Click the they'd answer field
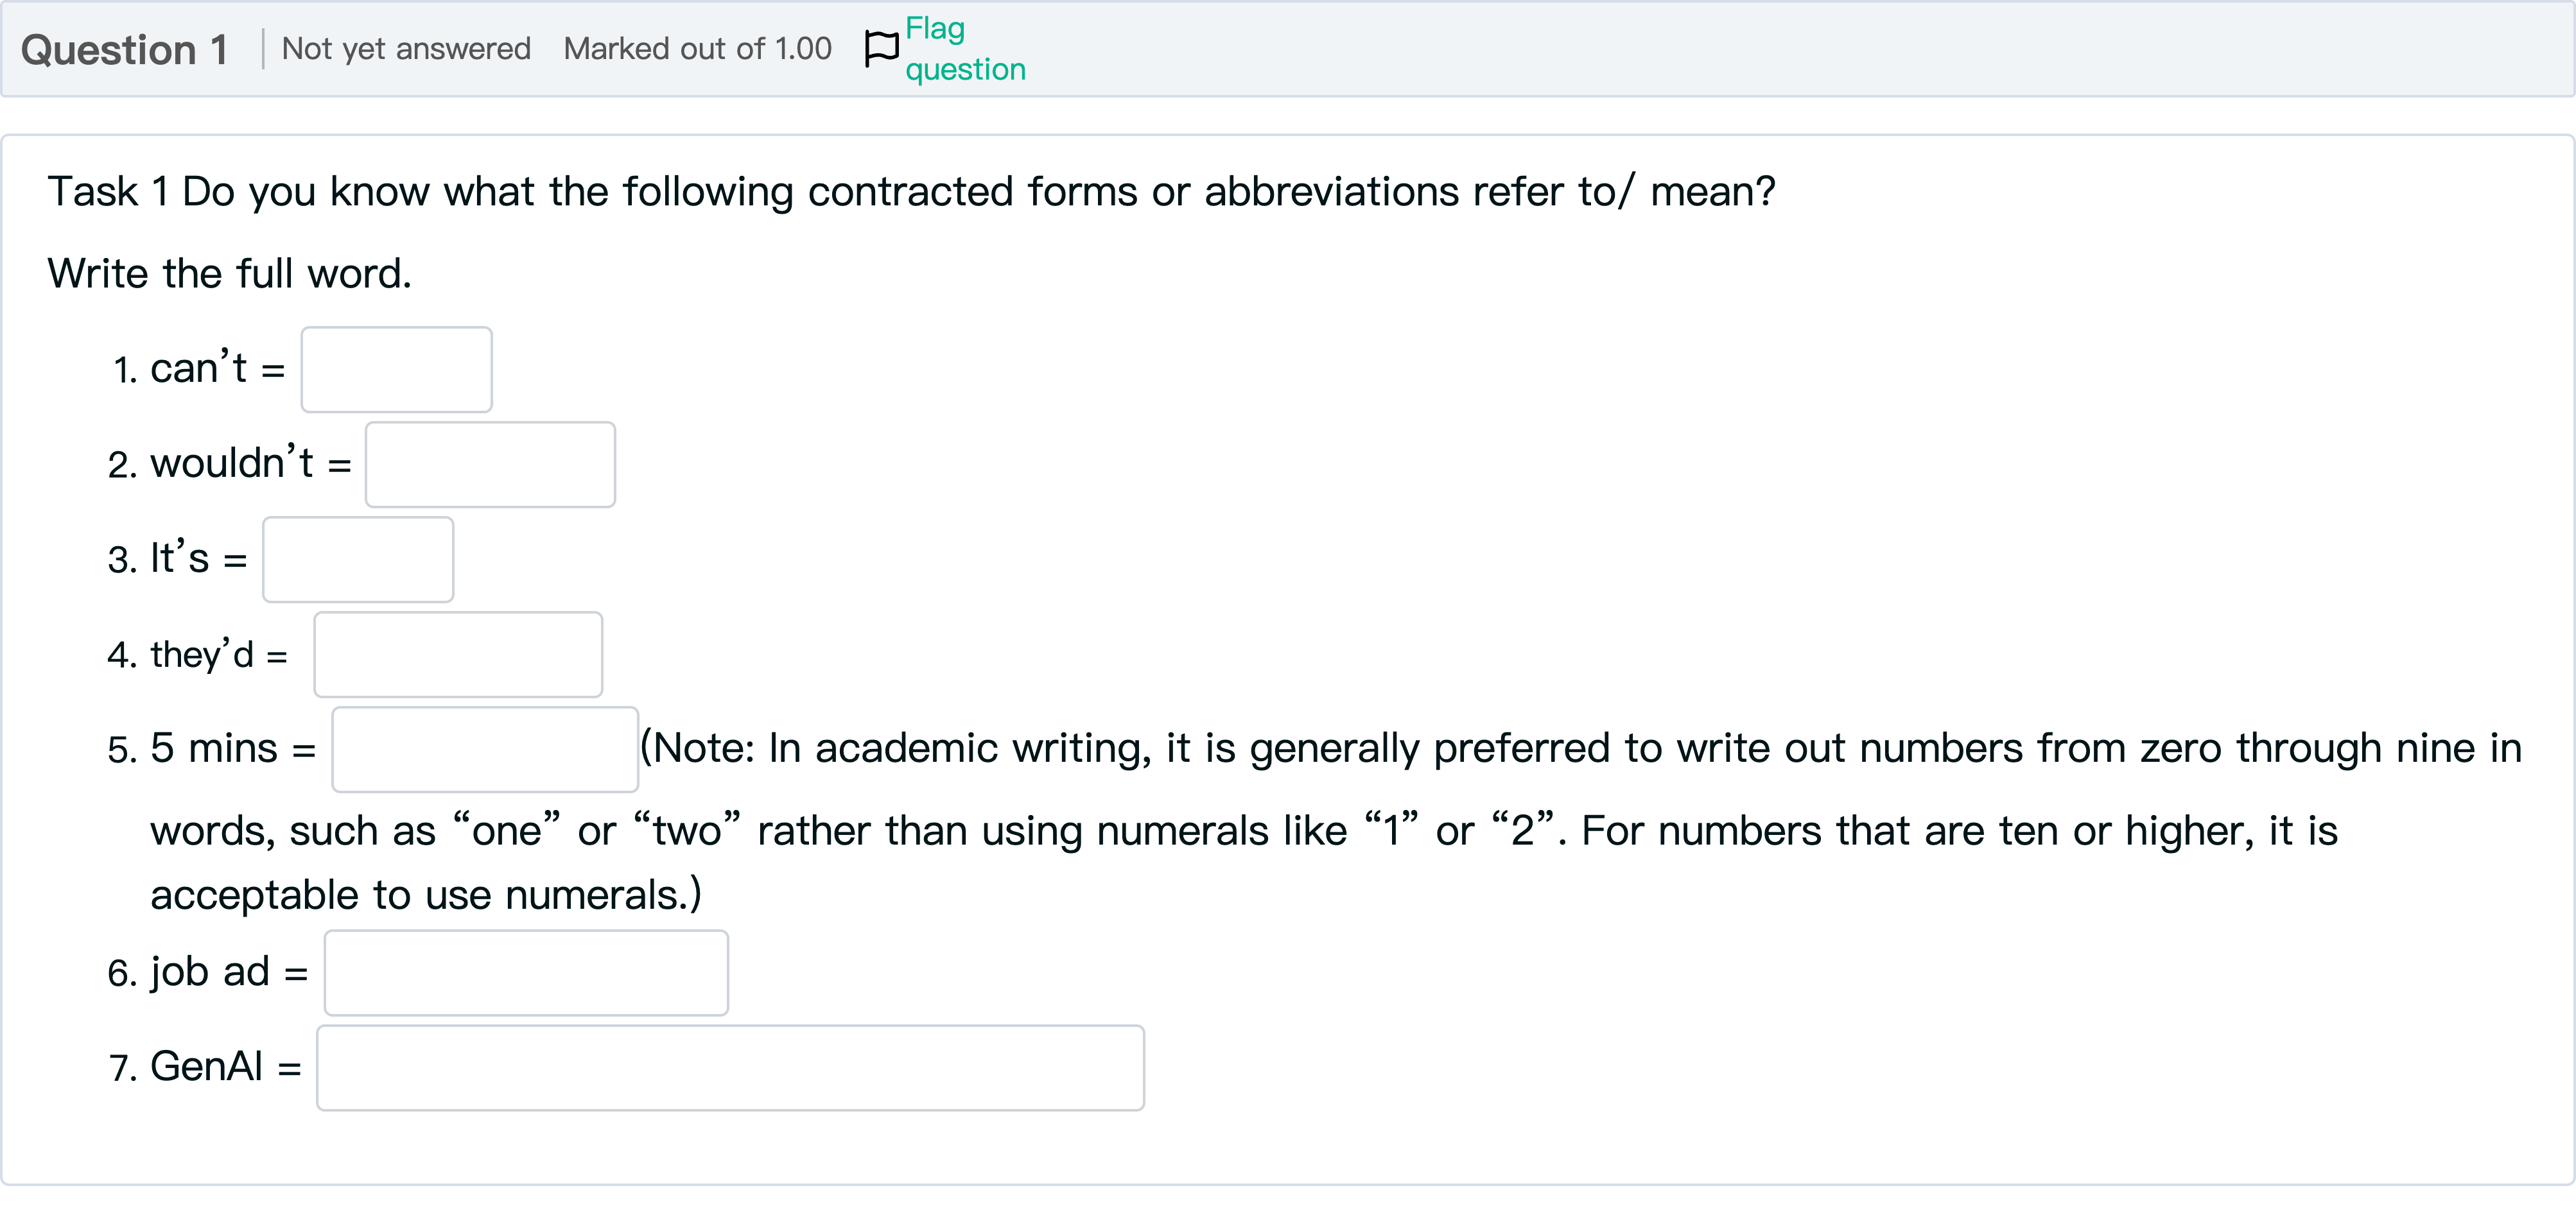This screenshot has width=2576, height=1222. [x=458, y=655]
